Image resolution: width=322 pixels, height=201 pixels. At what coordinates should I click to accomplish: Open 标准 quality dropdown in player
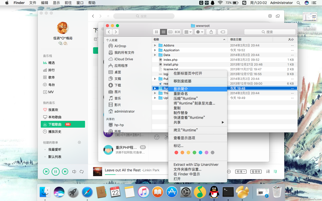[x=241, y=172]
